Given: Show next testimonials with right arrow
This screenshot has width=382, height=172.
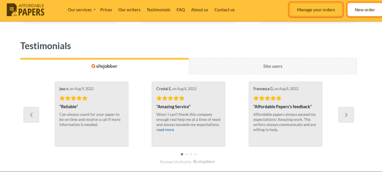Looking at the screenshot, I should (x=346, y=115).
